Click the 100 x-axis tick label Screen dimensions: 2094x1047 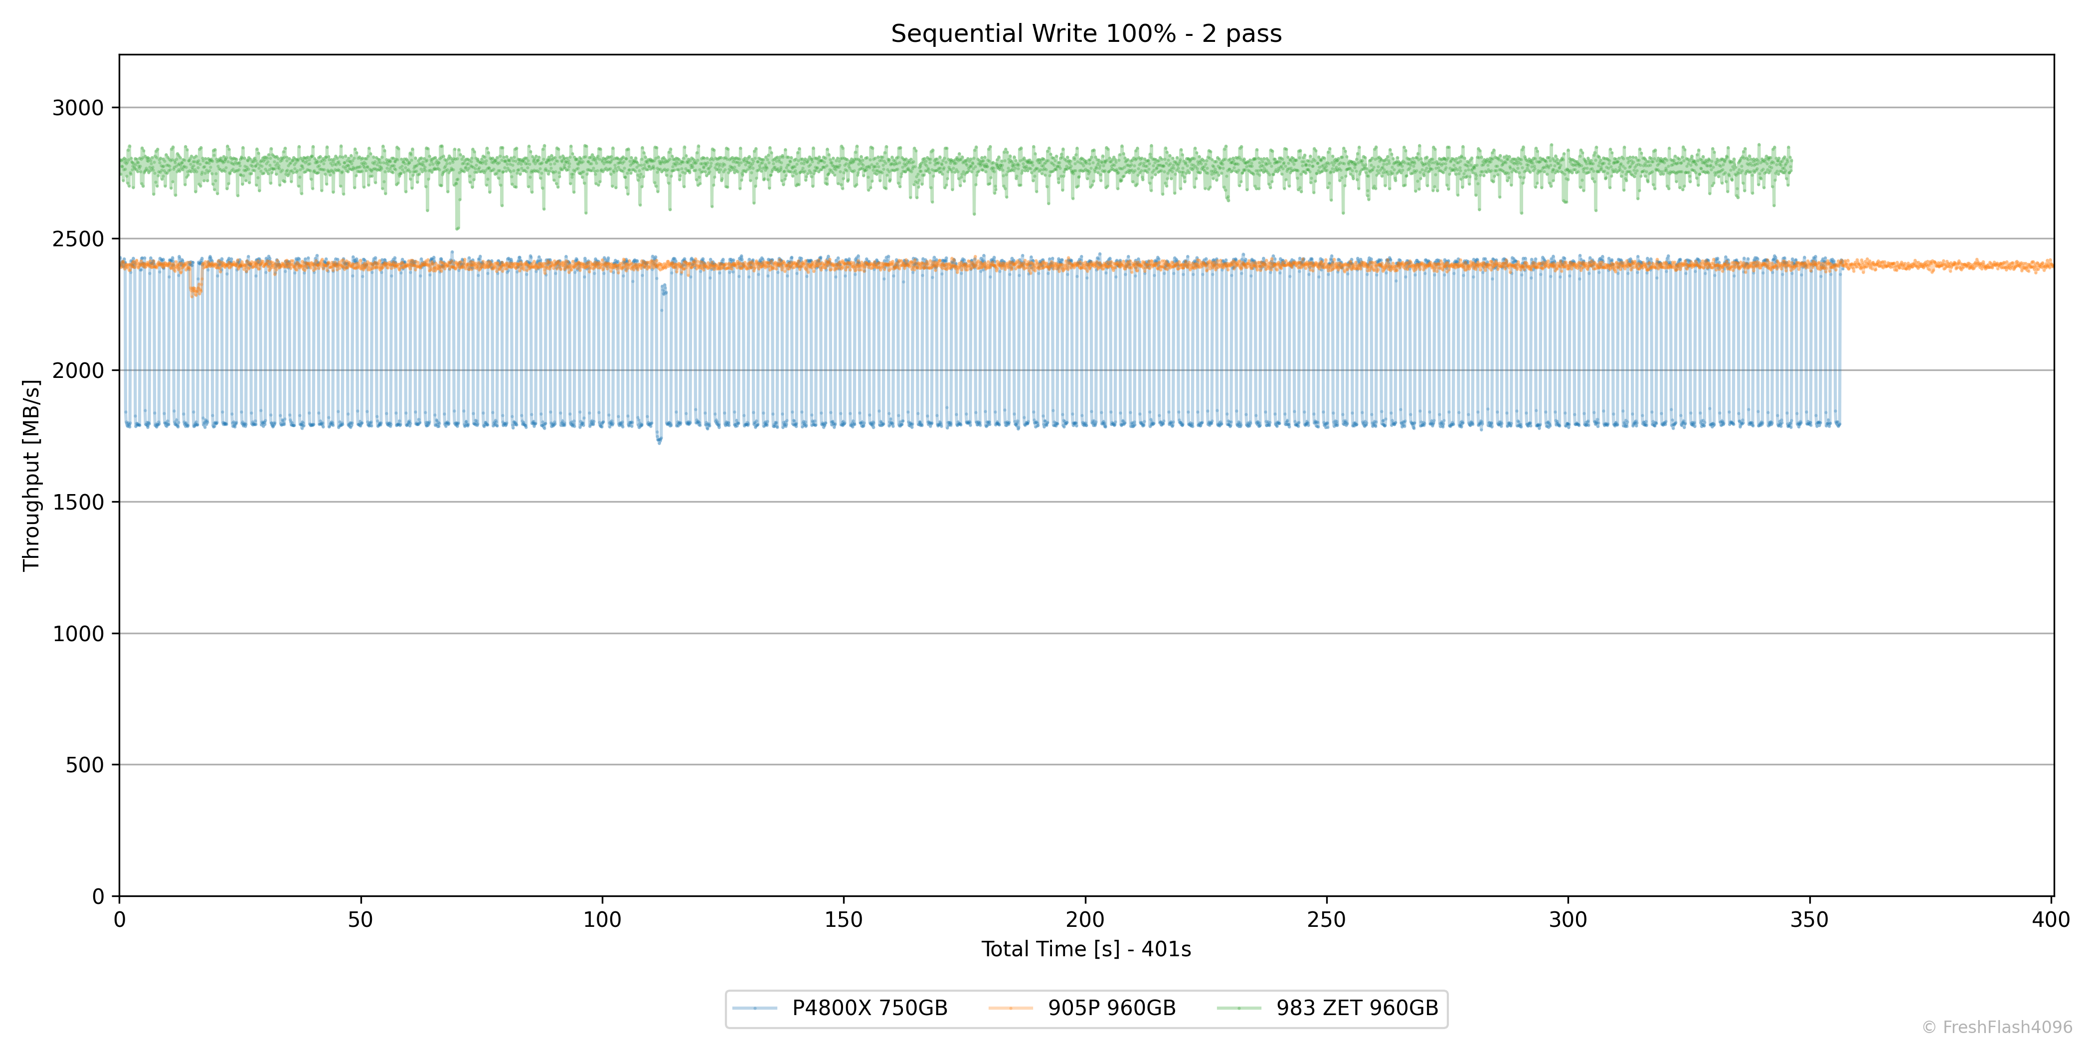pyautogui.click(x=602, y=920)
